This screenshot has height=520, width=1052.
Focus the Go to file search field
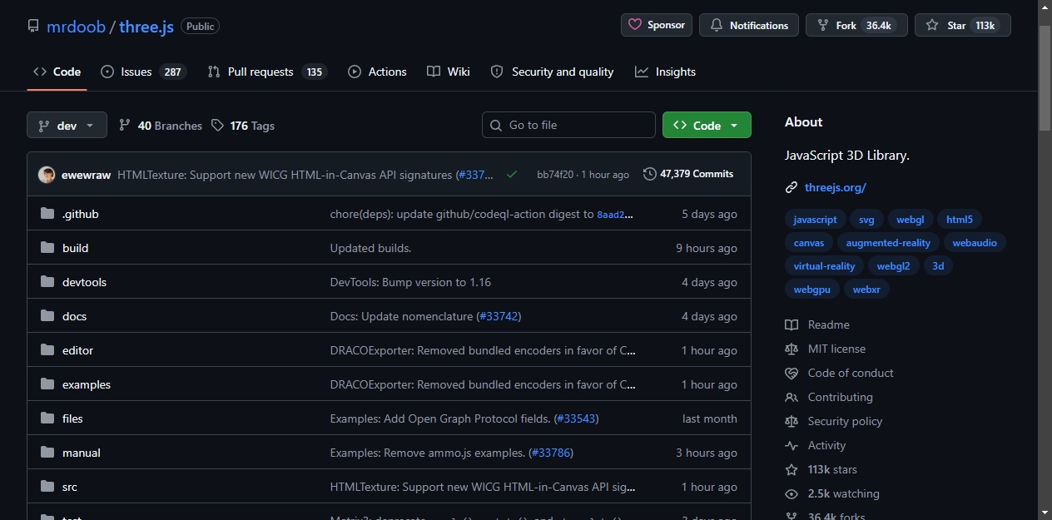click(568, 125)
